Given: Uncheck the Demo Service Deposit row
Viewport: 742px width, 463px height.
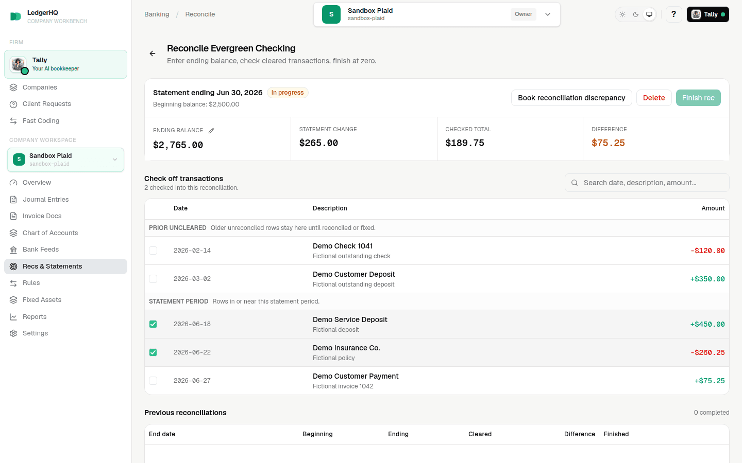Looking at the screenshot, I should (x=153, y=324).
